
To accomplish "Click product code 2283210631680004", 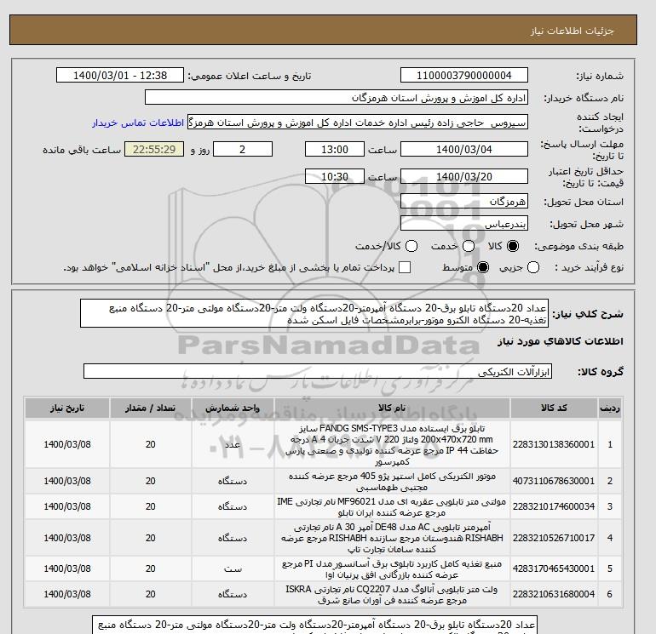I will pos(554,594).
